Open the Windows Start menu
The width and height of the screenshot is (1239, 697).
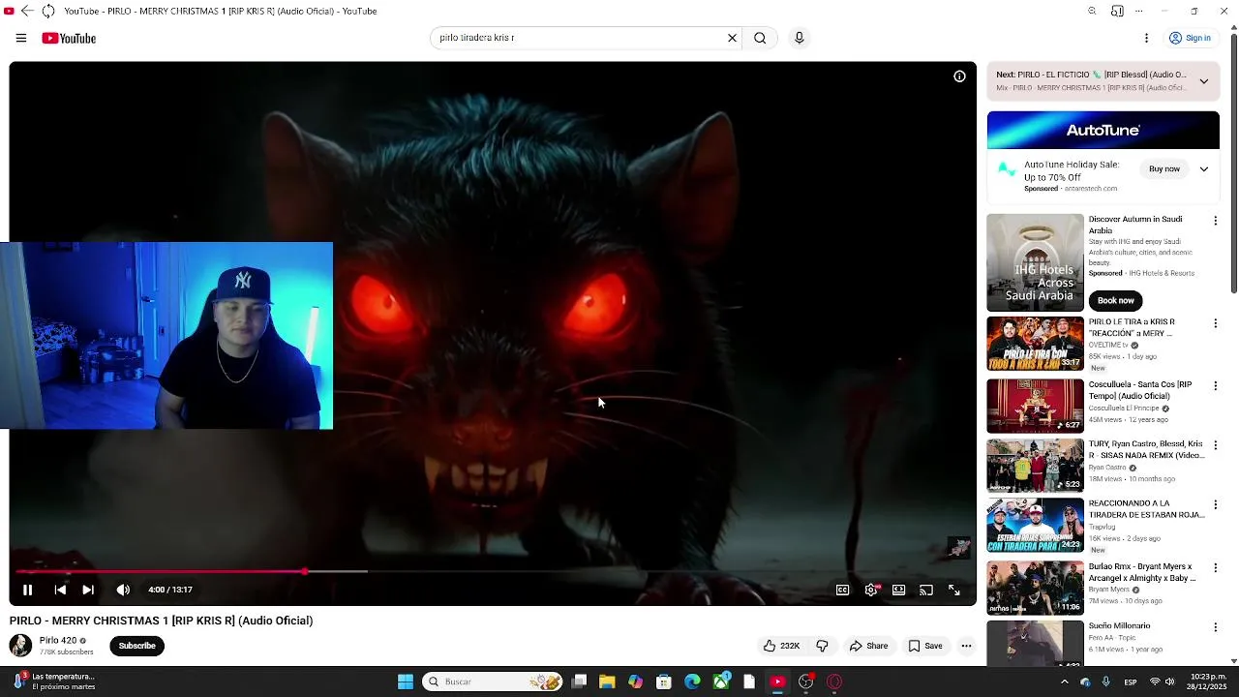click(406, 682)
